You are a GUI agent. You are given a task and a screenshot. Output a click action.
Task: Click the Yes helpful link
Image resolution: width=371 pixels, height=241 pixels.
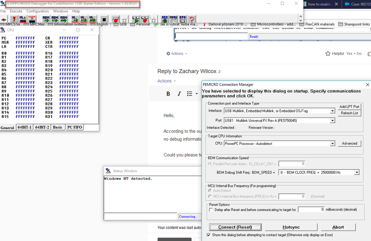[349, 54]
